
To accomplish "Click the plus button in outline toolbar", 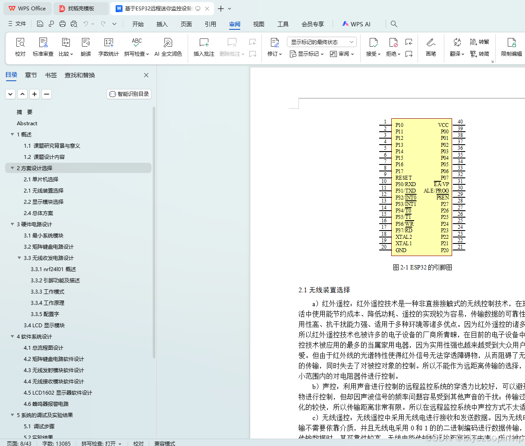I will click(x=35, y=94).
